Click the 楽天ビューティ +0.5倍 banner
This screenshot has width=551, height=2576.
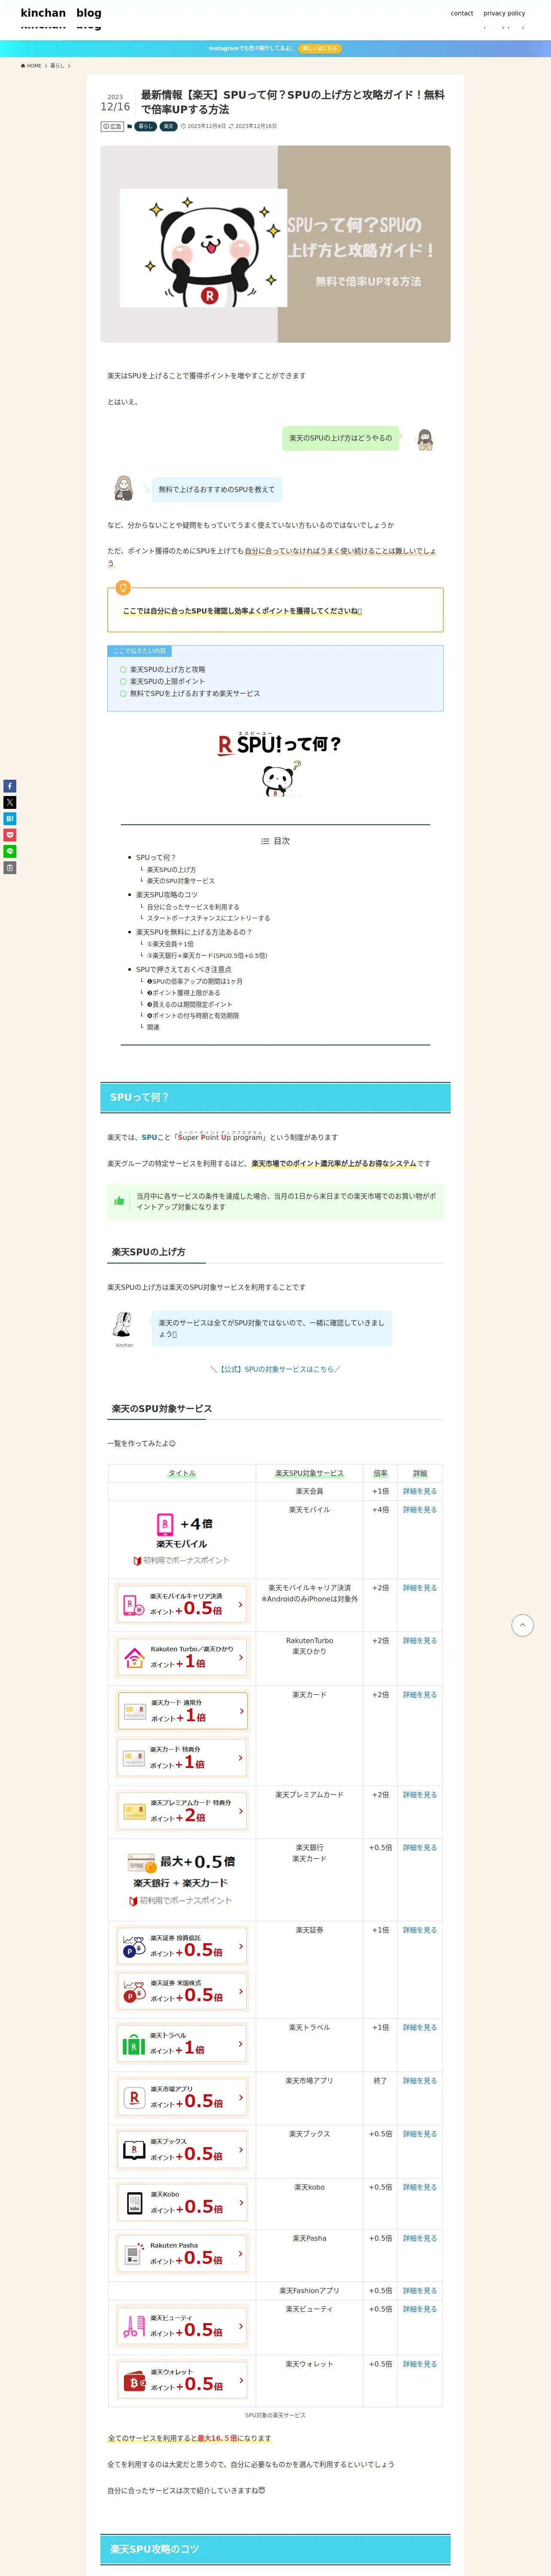point(182,2326)
